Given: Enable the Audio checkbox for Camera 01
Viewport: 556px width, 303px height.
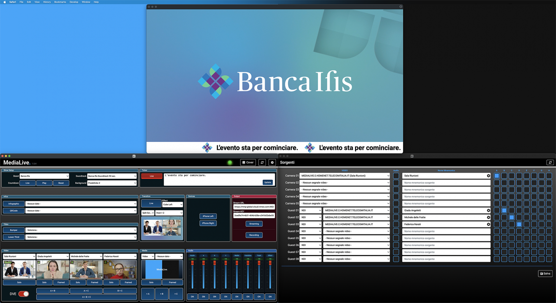Looking at the screenshot, I should click(x=396, y=176).
